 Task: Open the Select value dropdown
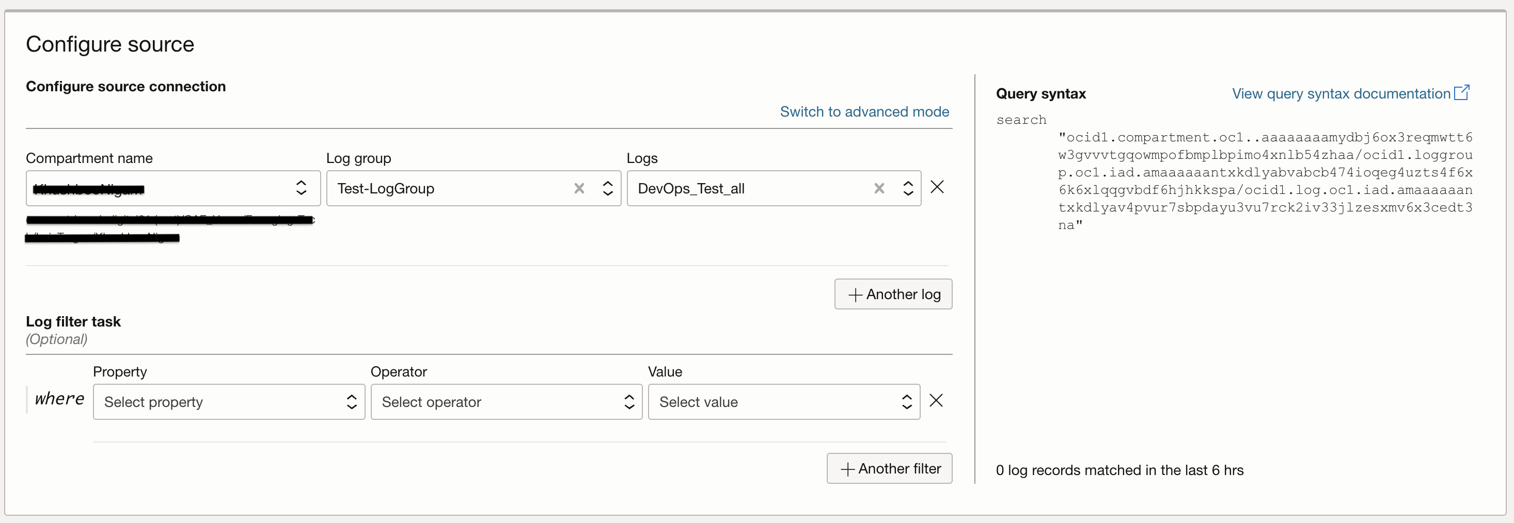coord(783,402)
